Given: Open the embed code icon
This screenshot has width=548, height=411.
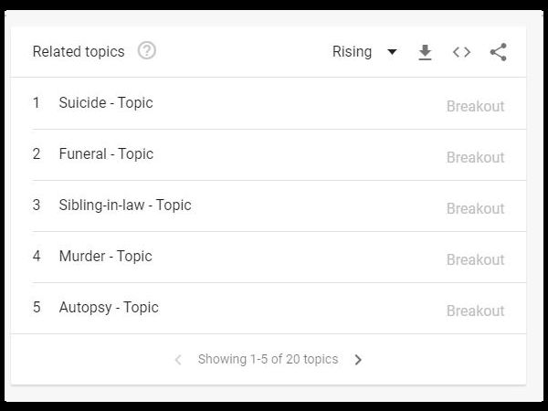Looking at the screenshot, I should tap(461, 52).
